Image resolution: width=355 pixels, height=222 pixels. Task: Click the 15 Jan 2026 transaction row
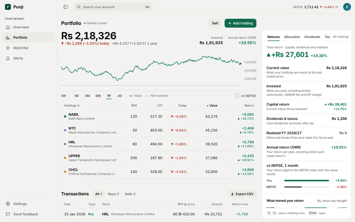[159, 214]
